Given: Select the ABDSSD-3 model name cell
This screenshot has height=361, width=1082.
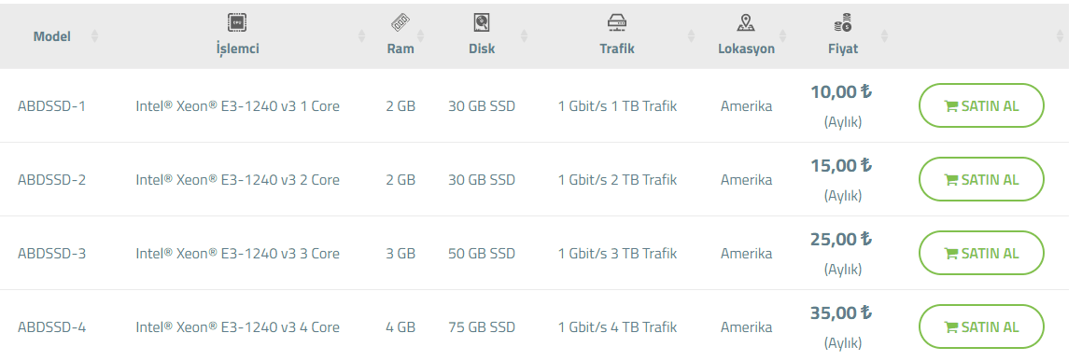Looking at the screenshot, I should click(x=51, y=254).
